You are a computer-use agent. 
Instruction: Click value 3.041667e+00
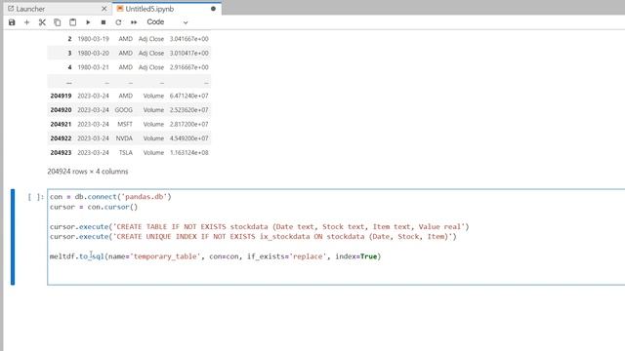pyautogui.click(x=188, y=39)
